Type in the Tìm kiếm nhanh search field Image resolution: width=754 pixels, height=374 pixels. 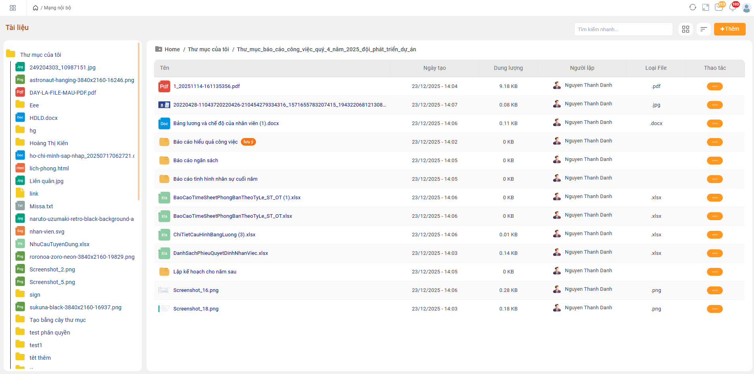pyautogui.click(x=623, y=29)
